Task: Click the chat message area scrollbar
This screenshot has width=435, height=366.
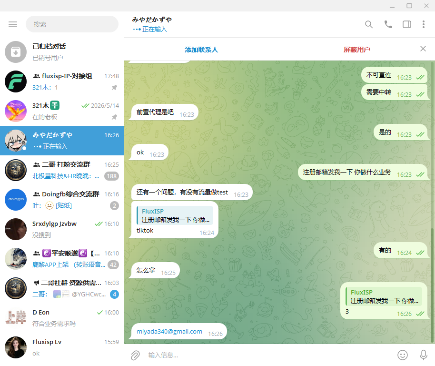Action: 432,202
